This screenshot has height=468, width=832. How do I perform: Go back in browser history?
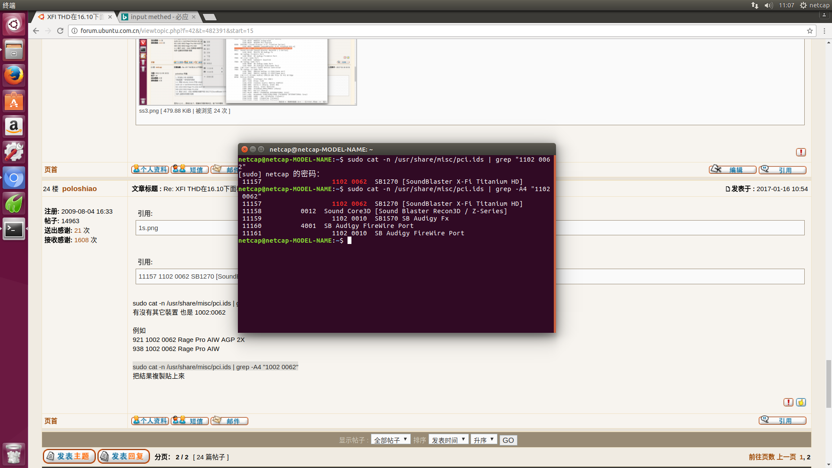[36, 31]
